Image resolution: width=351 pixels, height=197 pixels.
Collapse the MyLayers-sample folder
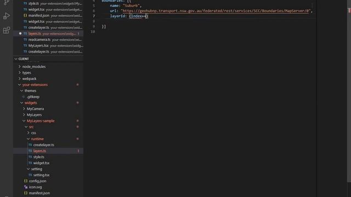48,121
